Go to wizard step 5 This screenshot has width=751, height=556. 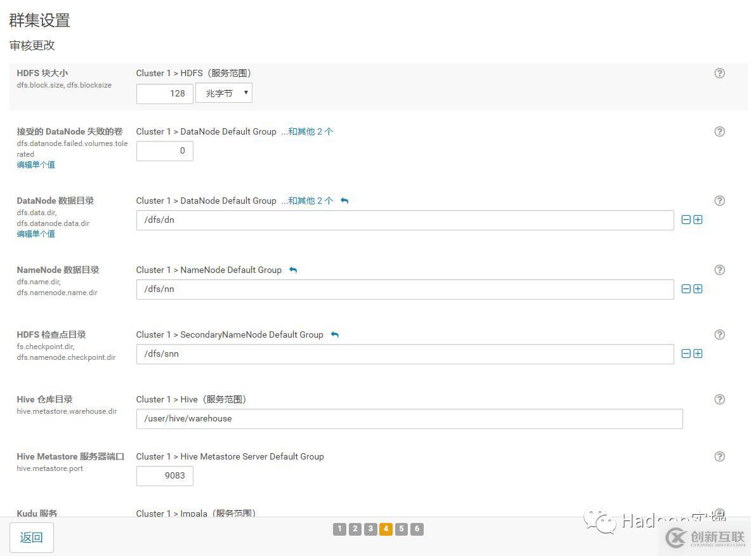[402, 529]
